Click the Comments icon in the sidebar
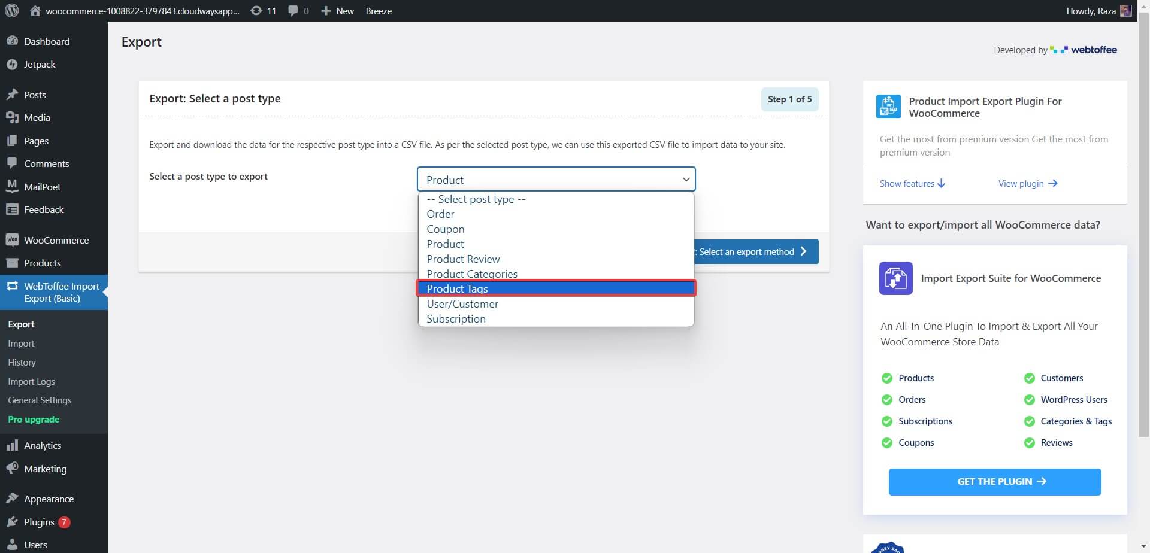The height and width of the screenshot is (553, 1150). tap(12, 163)
